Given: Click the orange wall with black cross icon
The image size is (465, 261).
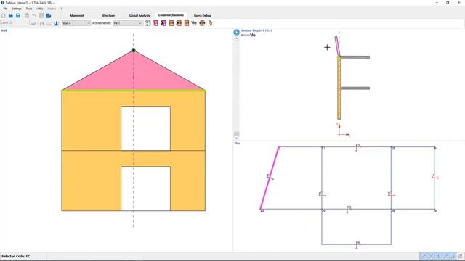Looking at the screenshot, I should [x=179, y=23].
